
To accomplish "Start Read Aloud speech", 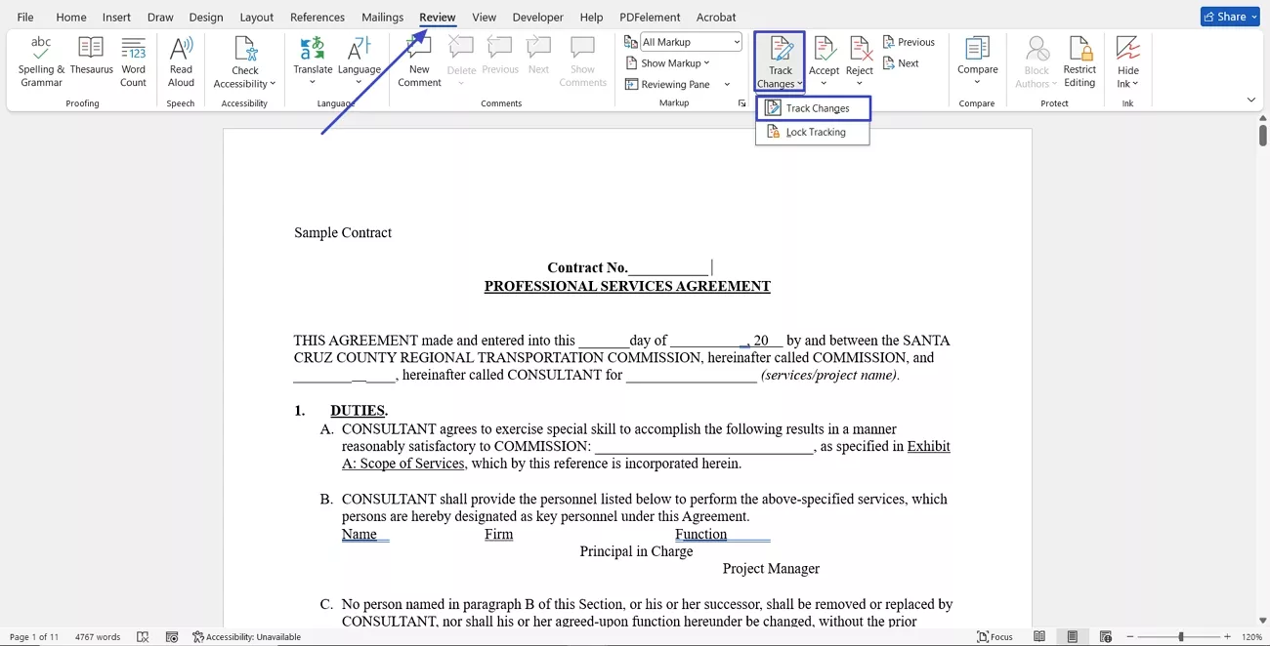I will [x=181, y=61].
